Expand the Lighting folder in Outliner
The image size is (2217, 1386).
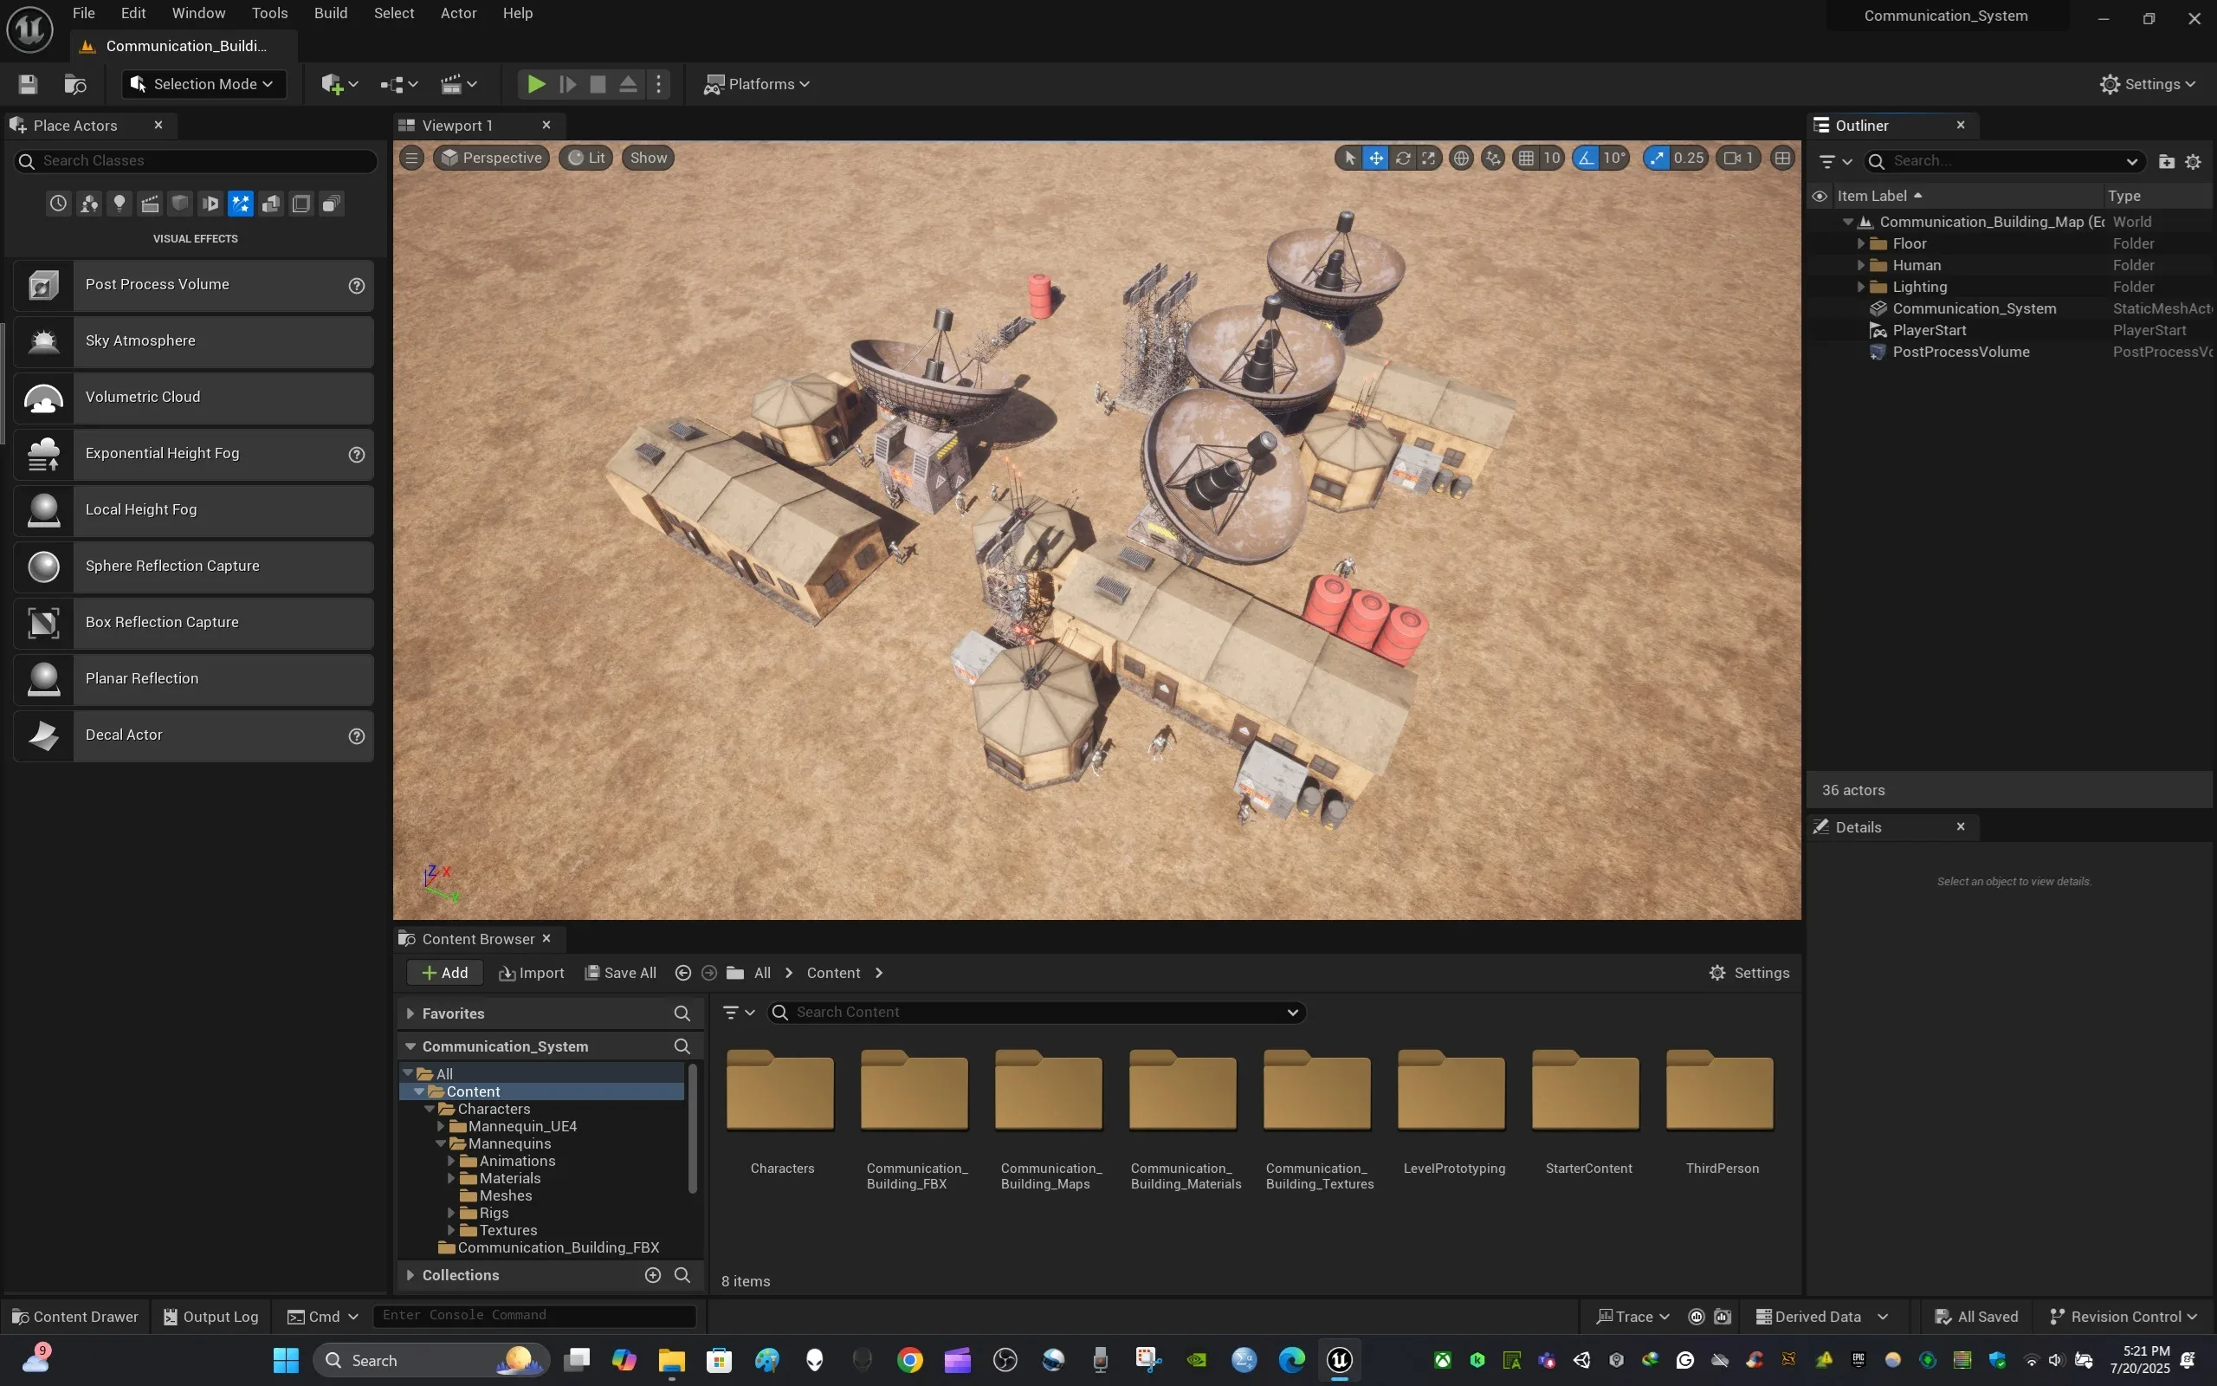click(1860, 287)
